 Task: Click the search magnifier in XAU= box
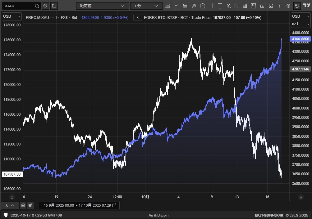[x=37, y=6]
